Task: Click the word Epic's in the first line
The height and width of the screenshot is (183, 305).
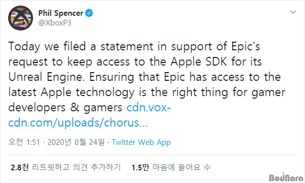Action: click(x=246, y=47)
